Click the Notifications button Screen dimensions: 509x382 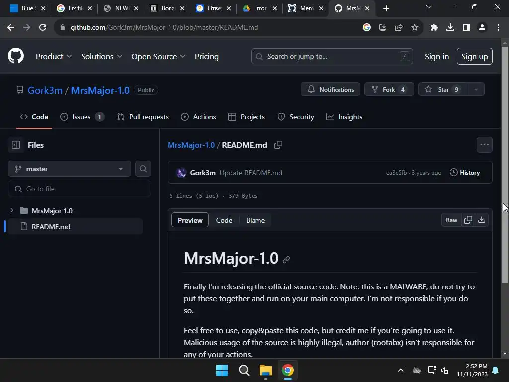click(x=331, y=90)
